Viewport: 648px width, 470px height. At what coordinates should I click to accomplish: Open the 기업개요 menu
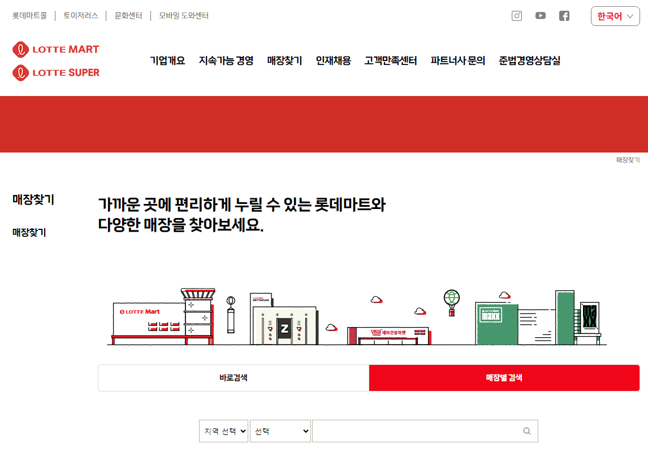167,60
